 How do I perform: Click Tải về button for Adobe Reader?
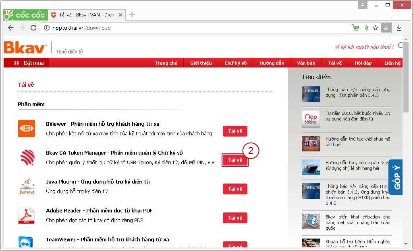(x=235, y=218)
